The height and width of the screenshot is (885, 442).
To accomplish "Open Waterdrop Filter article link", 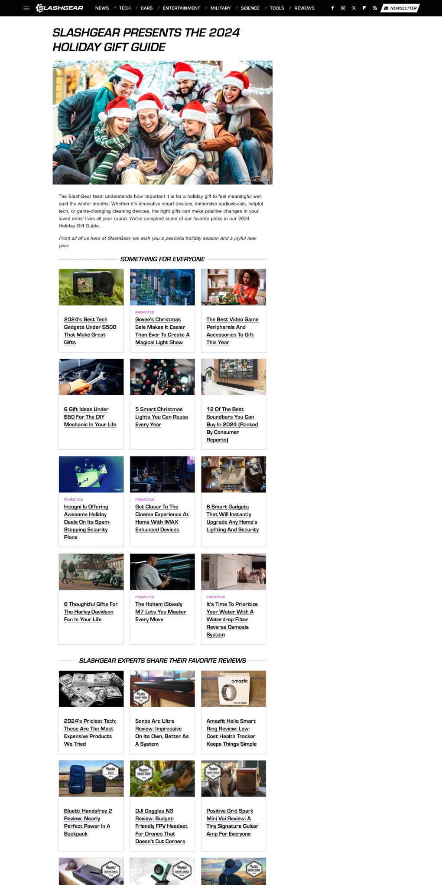I will point(232,619).
